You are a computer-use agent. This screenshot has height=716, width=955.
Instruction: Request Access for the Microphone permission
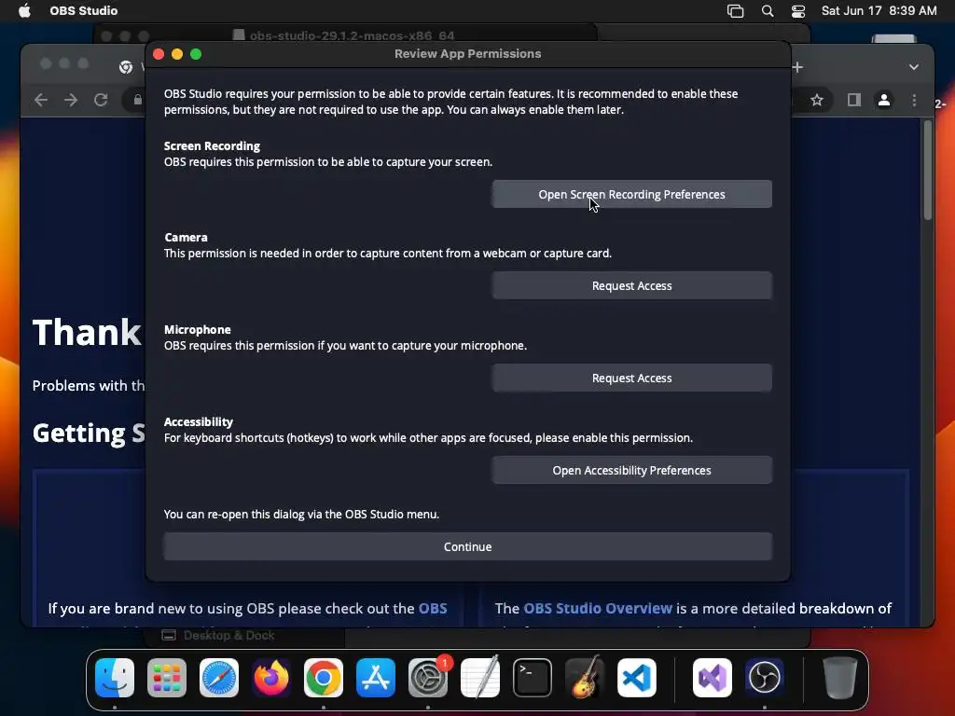coord(631,379)
